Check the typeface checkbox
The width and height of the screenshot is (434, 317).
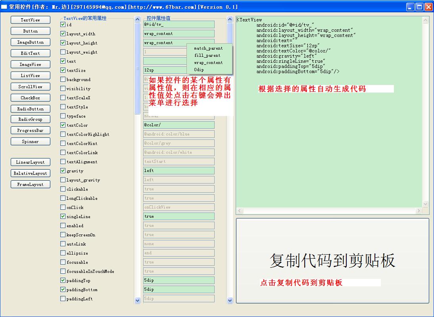63,116
